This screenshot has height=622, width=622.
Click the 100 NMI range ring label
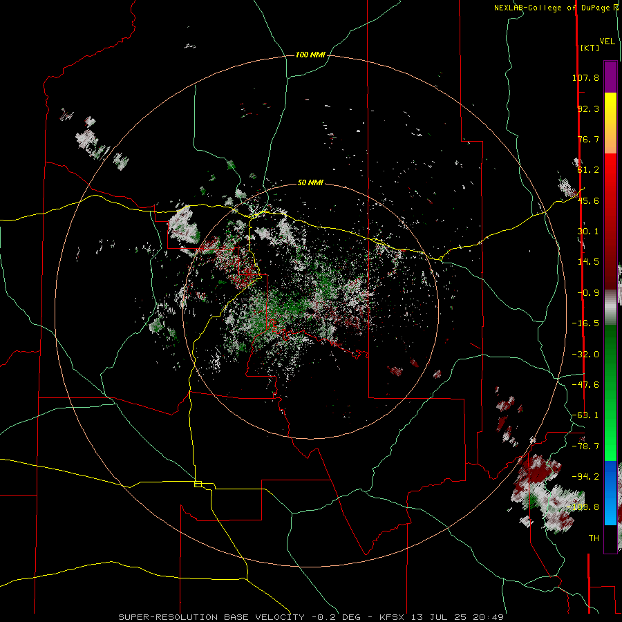pyautogui.click(x=310, y=55)
